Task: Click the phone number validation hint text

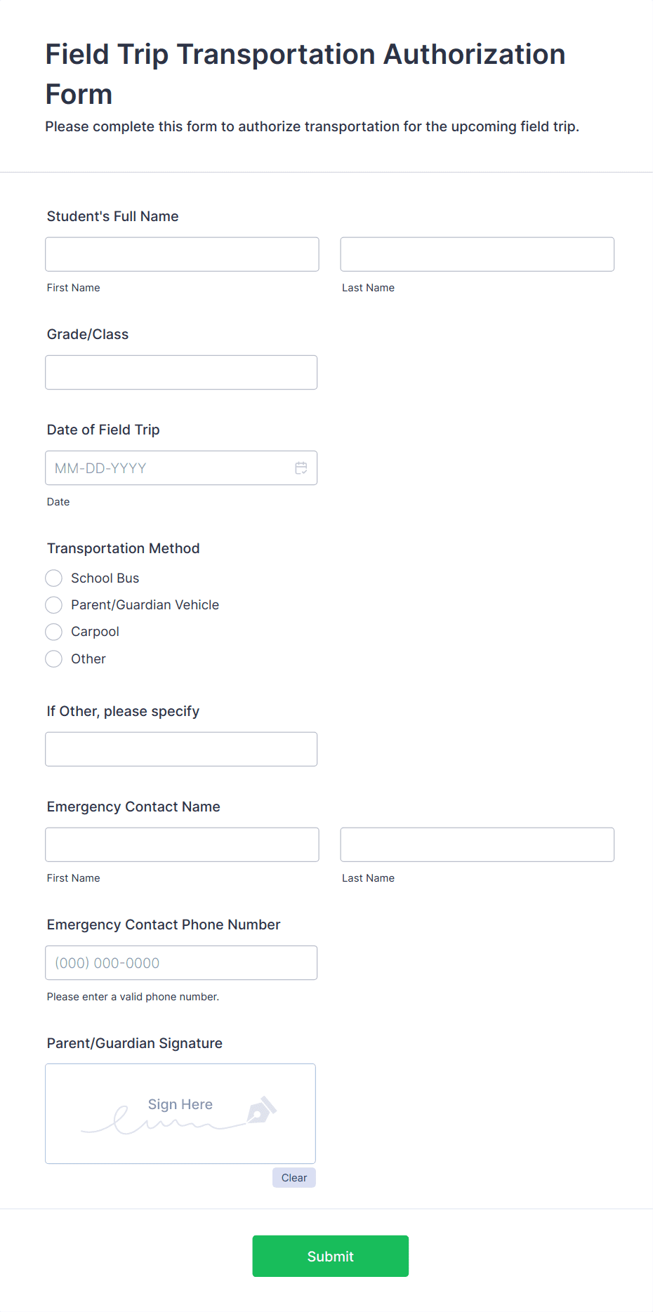Action: coord(133,996)
